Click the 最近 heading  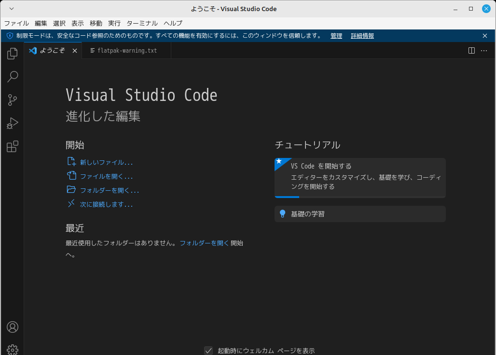click(75, 228)
